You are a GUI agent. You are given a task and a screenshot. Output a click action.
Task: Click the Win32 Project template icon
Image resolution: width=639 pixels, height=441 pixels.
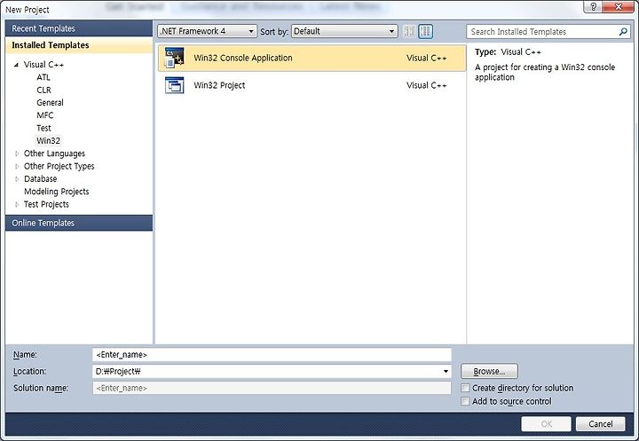pos(175,85)
